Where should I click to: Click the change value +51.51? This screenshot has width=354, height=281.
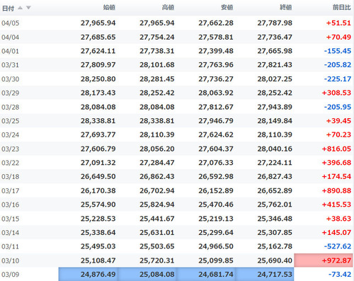pos(338,23)
